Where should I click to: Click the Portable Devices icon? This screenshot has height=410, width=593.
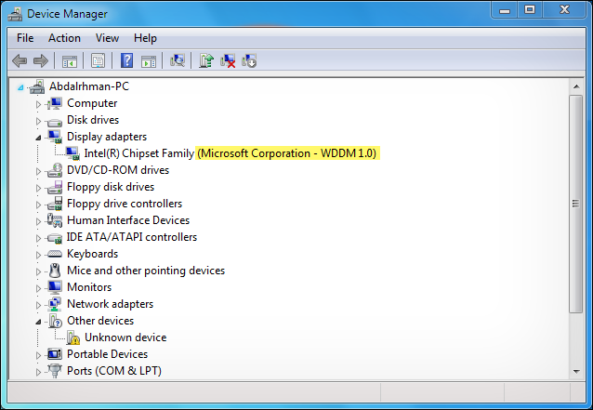pos(55,354)
